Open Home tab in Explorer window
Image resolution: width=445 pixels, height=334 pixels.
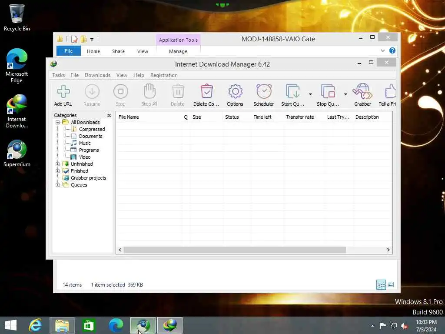[x=93, y=51]
